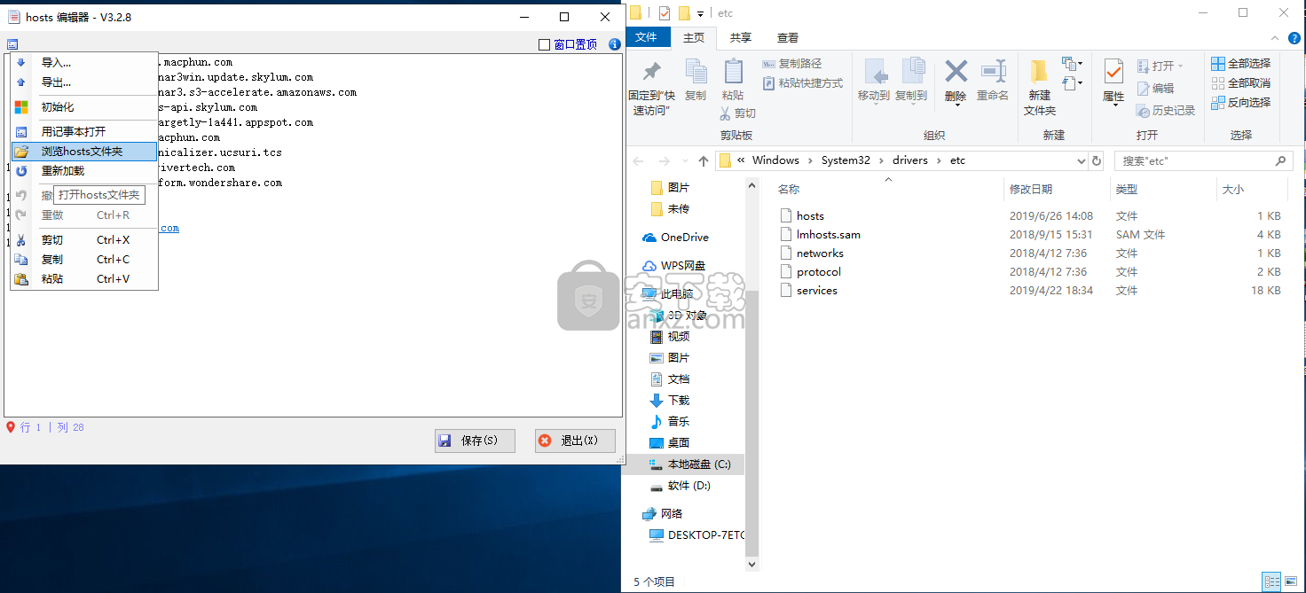Click the drivers breadcrumb in address bar

tap(909, 160)
